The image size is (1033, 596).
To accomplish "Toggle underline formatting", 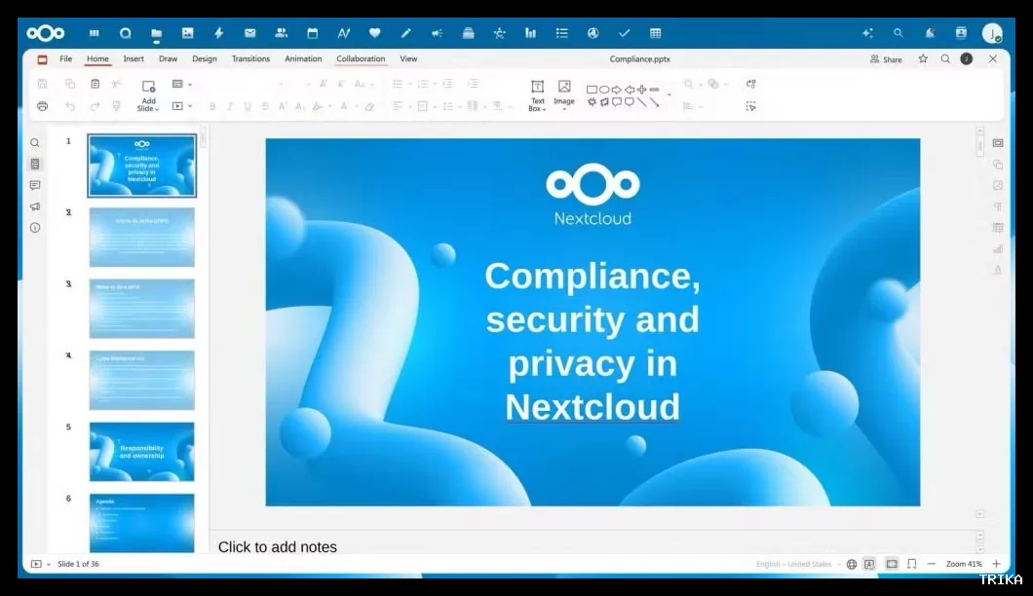I will 248,106.
